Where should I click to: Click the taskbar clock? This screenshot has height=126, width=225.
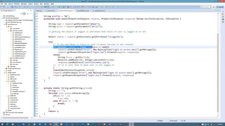tap(220, 125)
